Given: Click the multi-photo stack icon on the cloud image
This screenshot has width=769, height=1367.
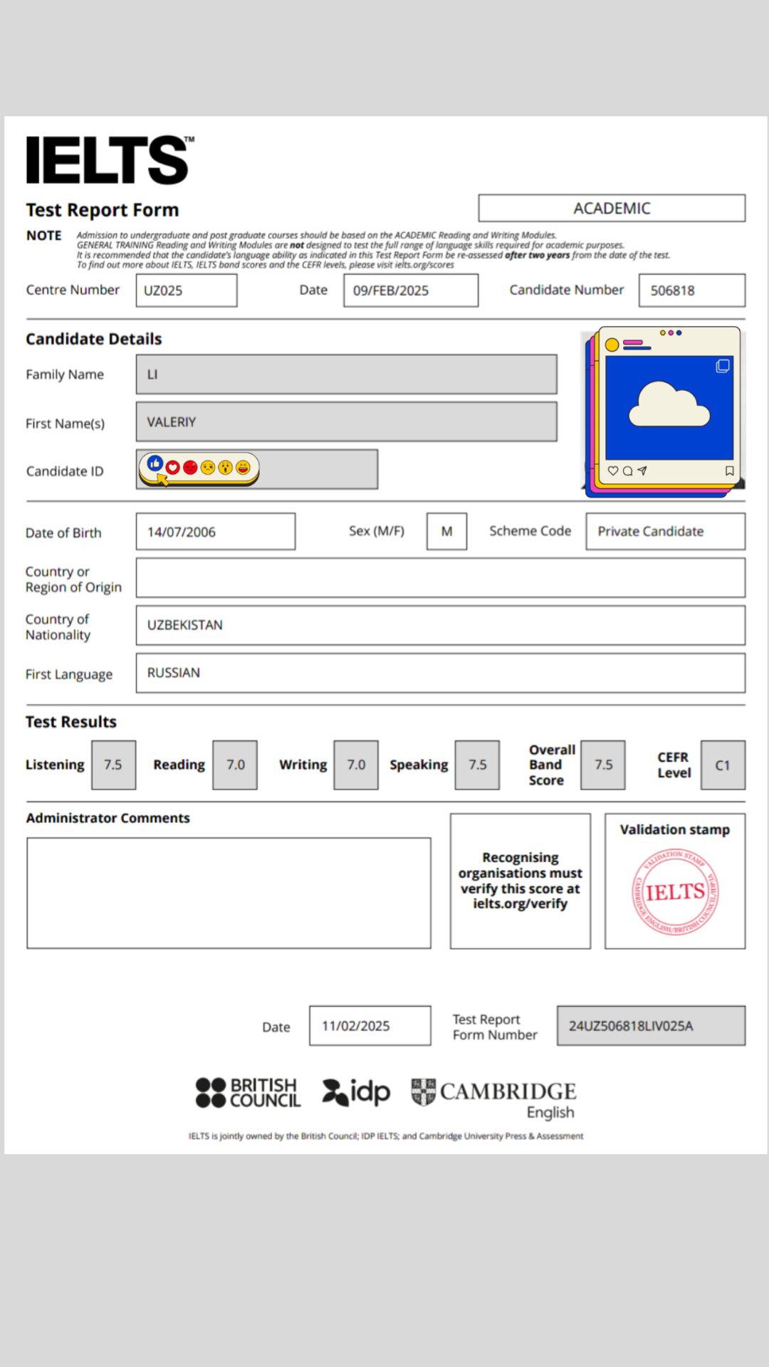Looking at the screenshot, I should coord(723,366).
